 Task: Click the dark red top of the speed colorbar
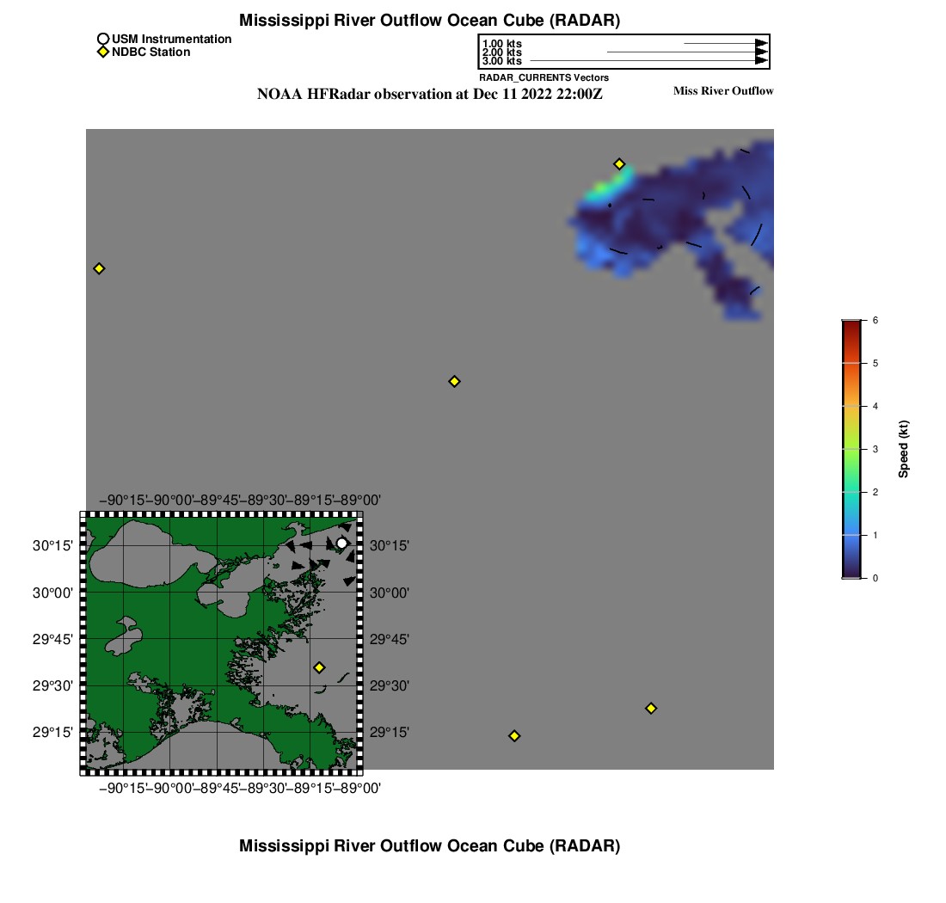coord(851,323)
